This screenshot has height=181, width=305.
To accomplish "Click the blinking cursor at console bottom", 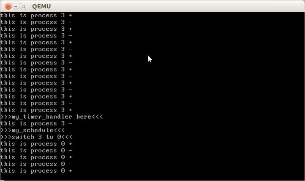I will [3, 180].
